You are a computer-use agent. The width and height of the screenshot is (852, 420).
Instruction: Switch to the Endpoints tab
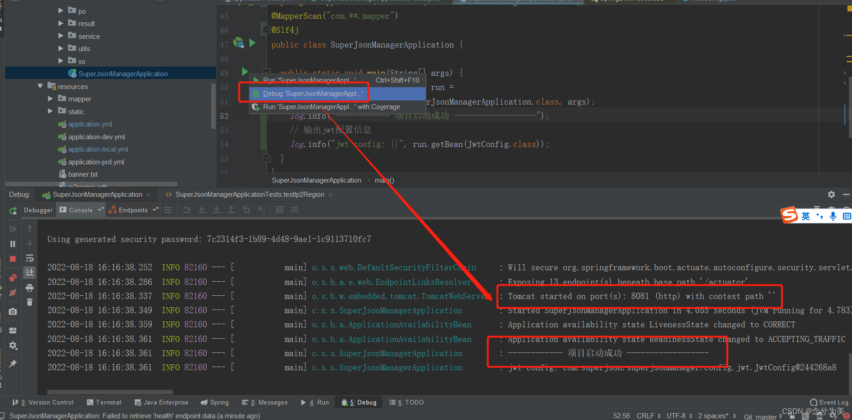tap(133, 210)
